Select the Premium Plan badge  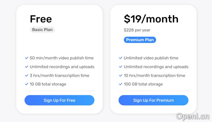[x=140, y=40]
